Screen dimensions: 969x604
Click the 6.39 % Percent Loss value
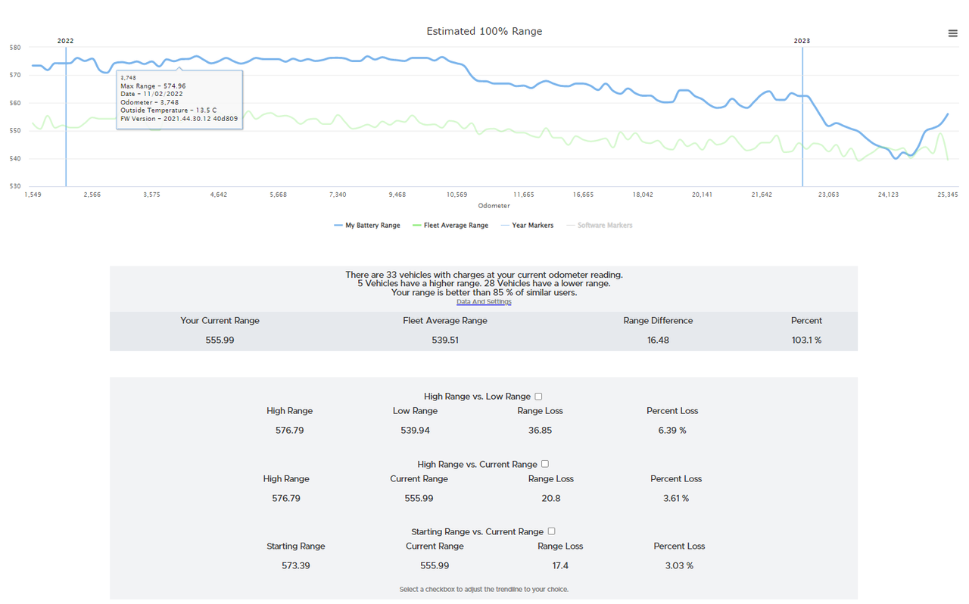[x=672, y=431]
